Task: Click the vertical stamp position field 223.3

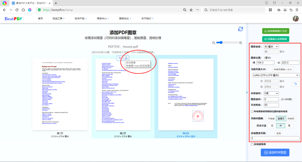Action: coord(290,63)
